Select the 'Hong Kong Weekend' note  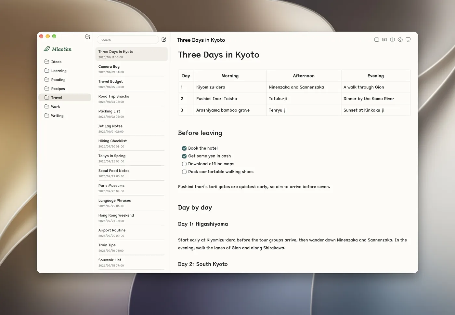tap(131, 218)
